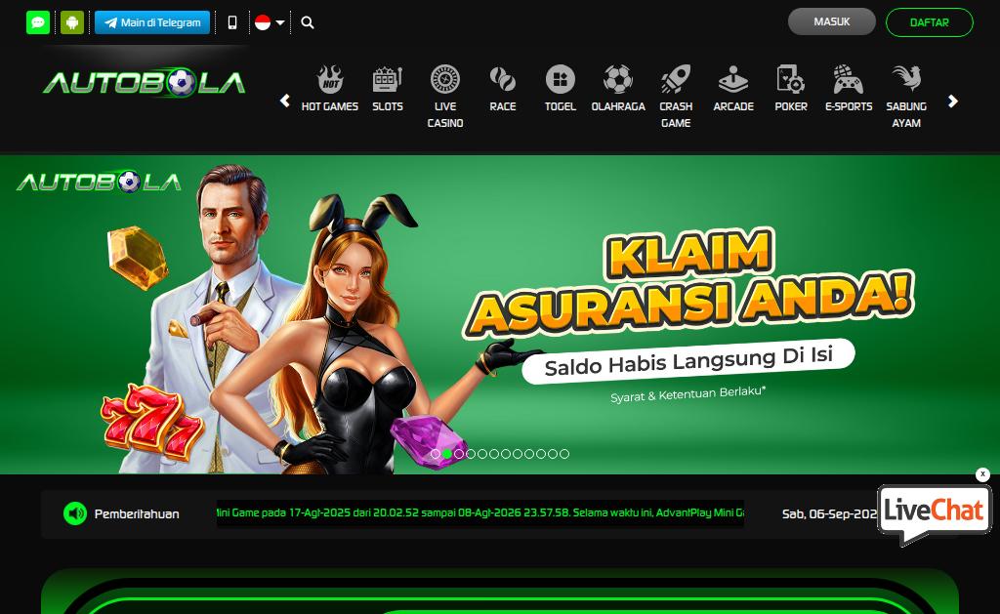The width and height of the screenshot is (1000, 614).
Task: Open the Crash Game rocket category
Action: [x=676, y=97]
